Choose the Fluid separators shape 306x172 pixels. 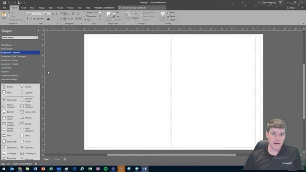pos(27,129)
